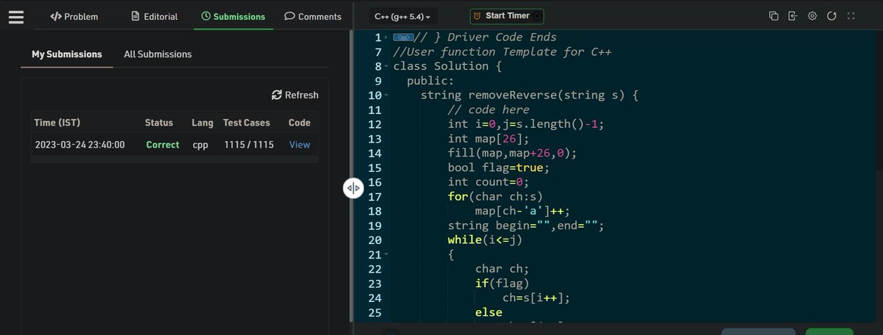Click the 'bool flag=true;' code line
The image size is (883, 335).
pos(499,167)
